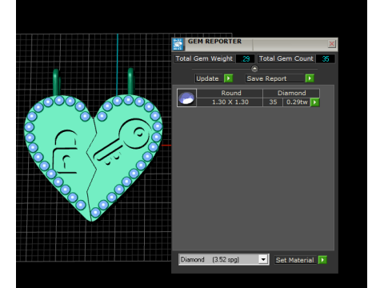
Task: Click the Save Report button
Action: pyautogui.click(x=274, y=78)
